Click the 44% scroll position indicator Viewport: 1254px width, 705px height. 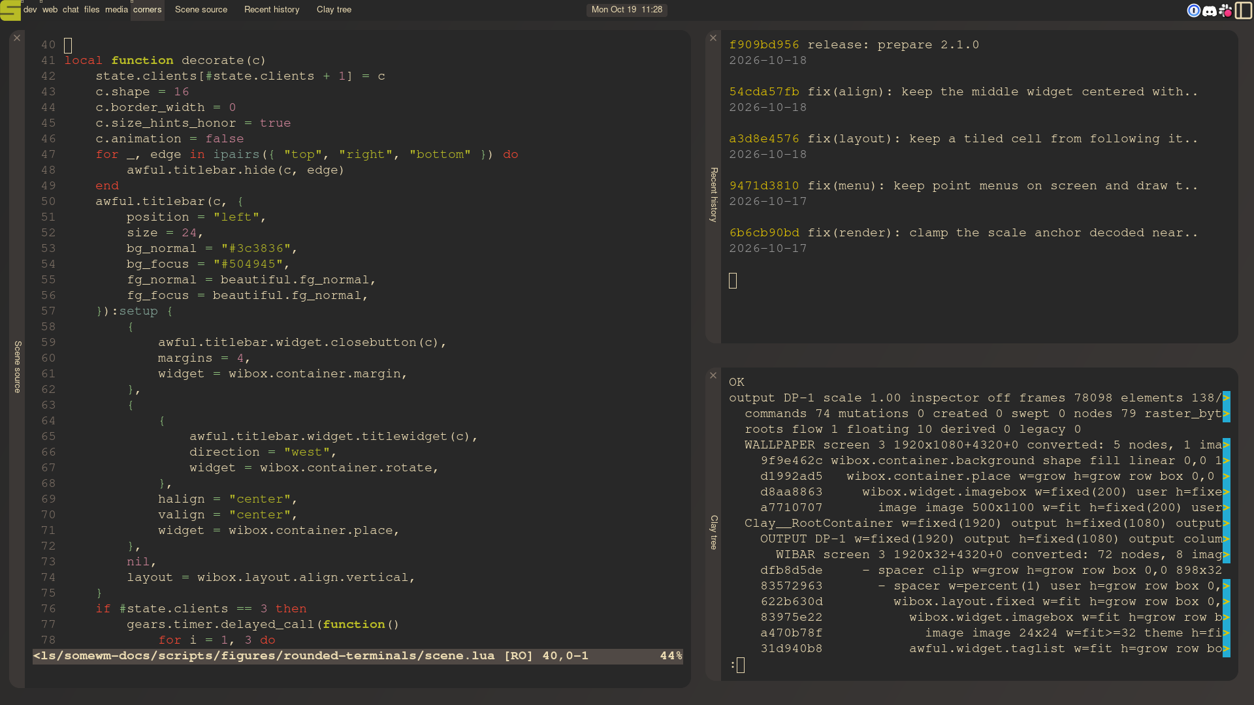(671, 656)
